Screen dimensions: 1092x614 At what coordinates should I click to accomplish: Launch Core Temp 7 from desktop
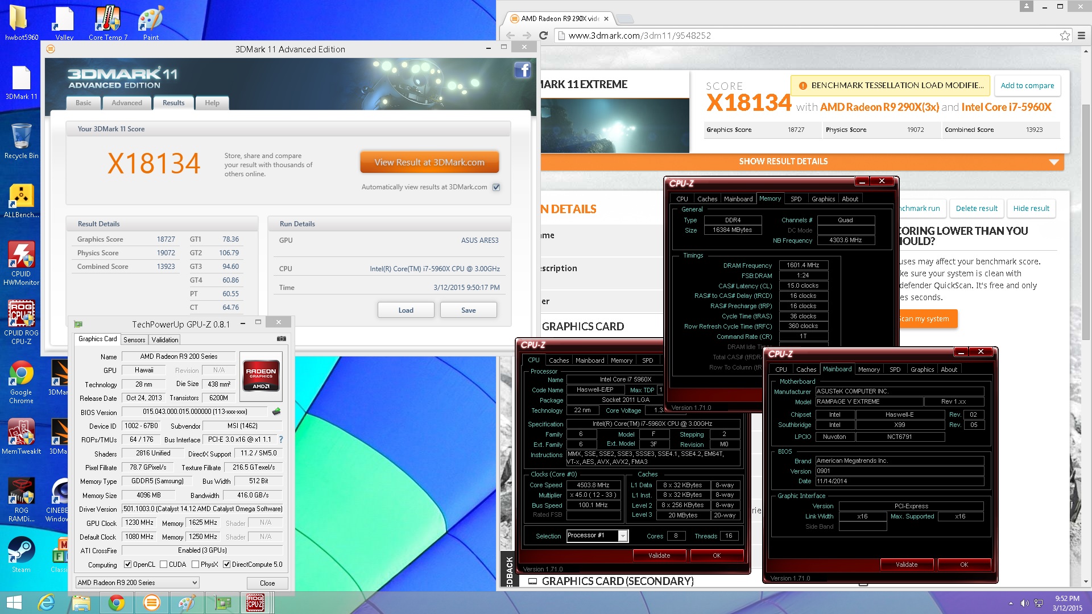pos(107,23)
